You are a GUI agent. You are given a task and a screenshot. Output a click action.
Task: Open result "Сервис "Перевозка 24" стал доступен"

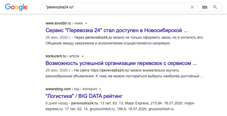pyautogui.click(x=117, y=30)
